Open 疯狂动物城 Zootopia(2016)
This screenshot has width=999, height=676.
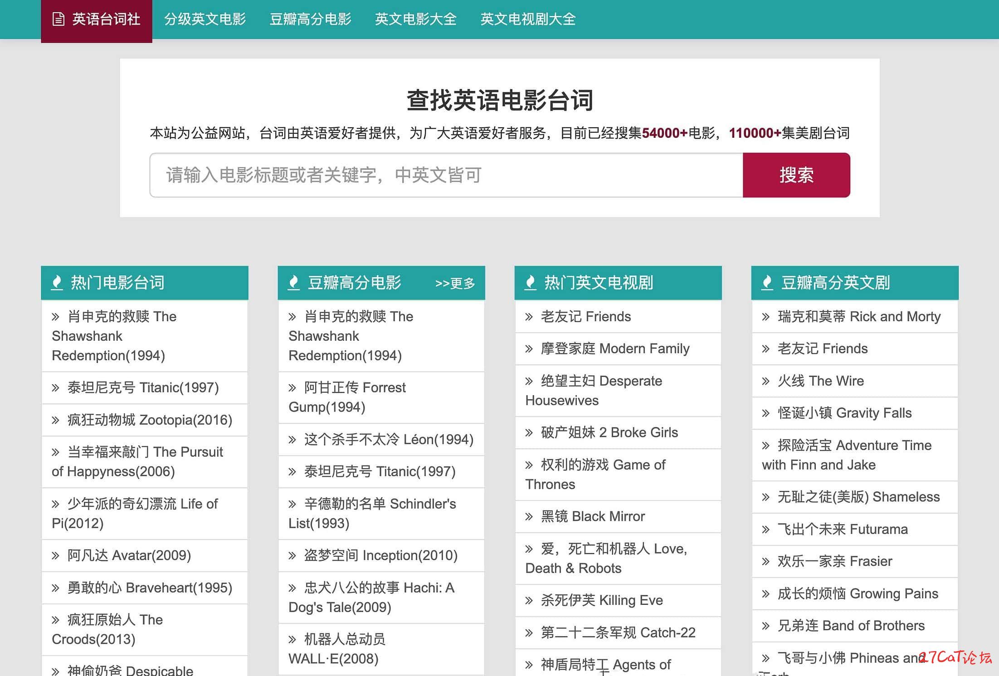point(145,420)
